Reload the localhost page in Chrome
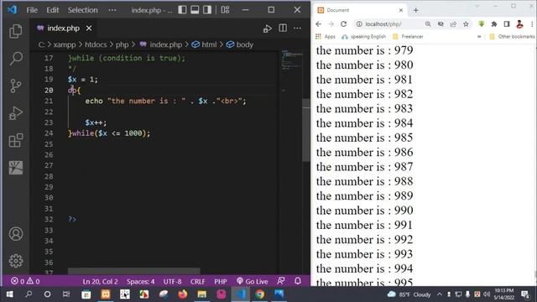This screenshot has width=537, height=302. coord(343,24)
